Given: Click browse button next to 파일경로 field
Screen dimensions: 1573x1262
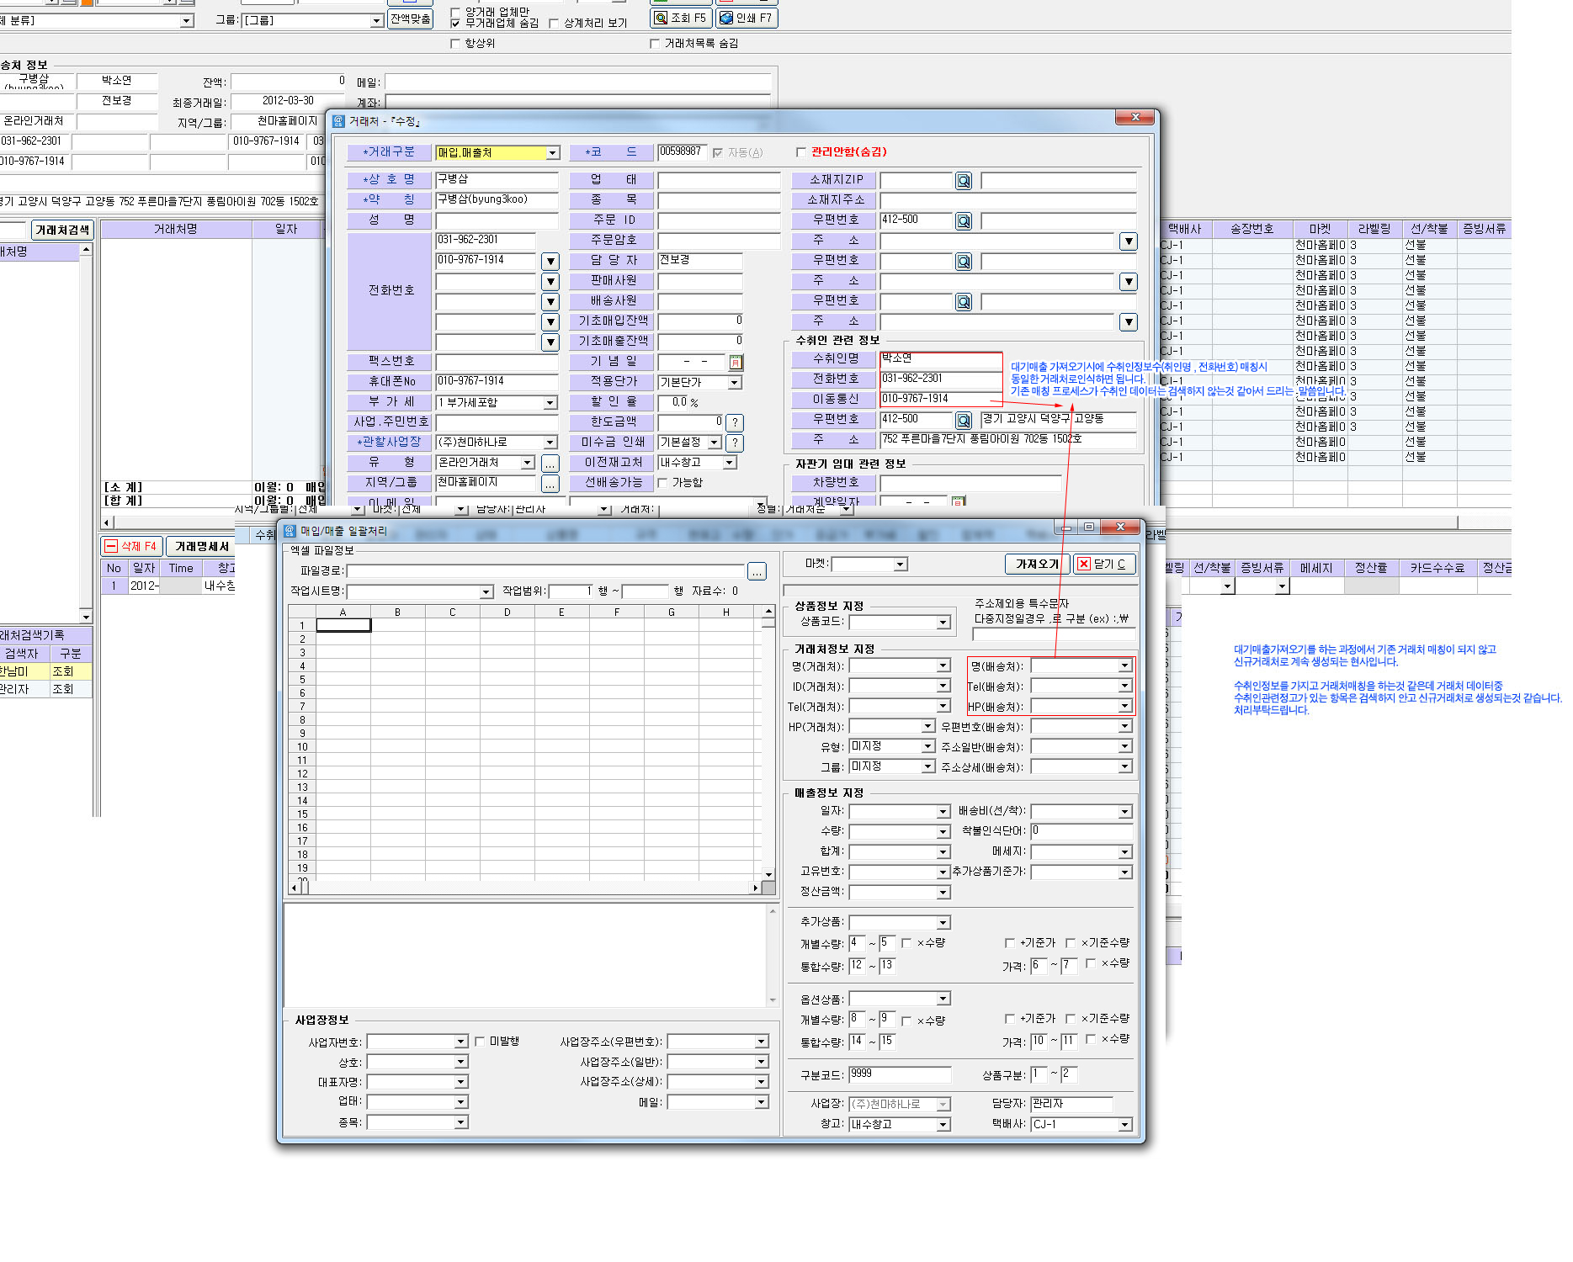Looking at the screenshot, I should coord(757,571).
